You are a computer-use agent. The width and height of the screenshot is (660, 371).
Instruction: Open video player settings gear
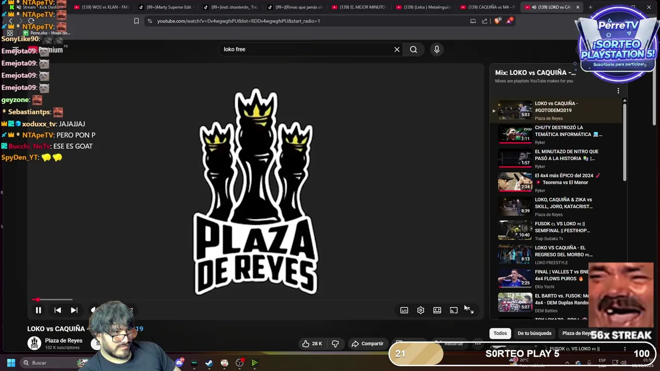point(421,310)
